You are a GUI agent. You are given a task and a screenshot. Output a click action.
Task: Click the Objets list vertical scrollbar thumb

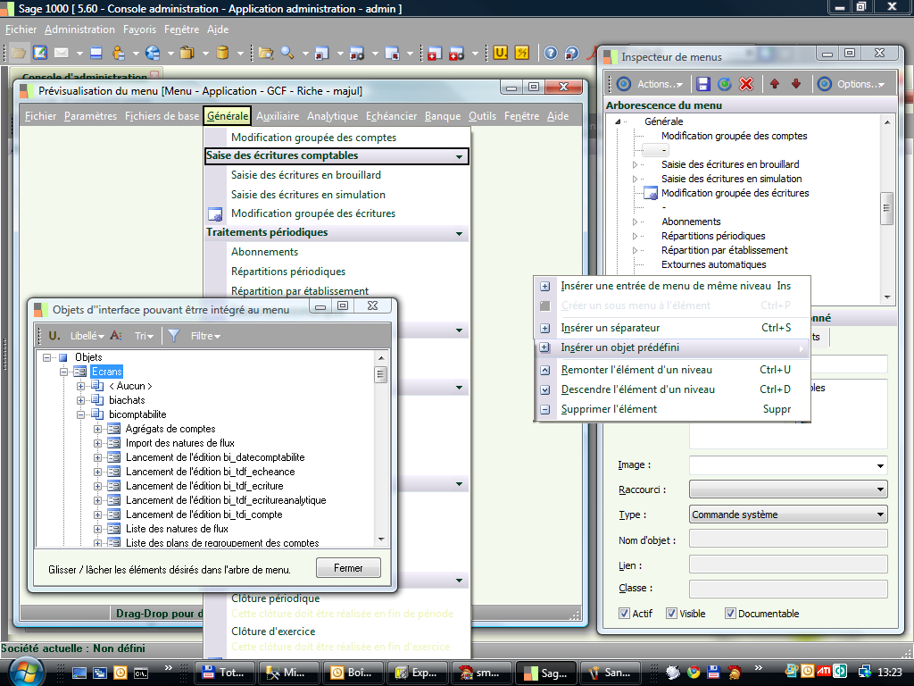tap(380, 374)
